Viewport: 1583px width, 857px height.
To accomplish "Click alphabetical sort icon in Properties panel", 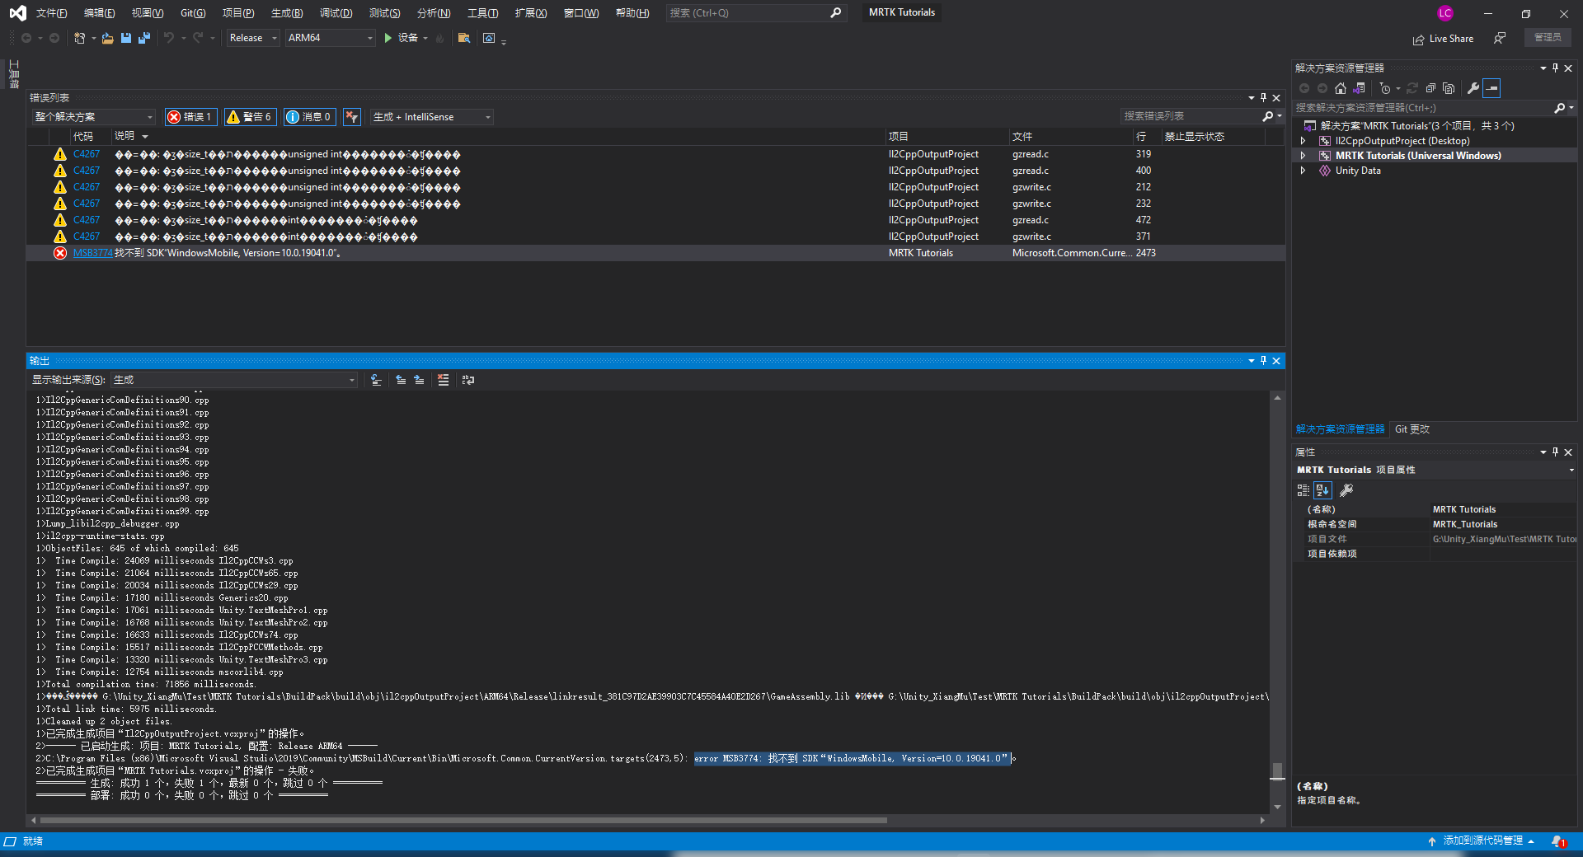I will pos(1322,490).
